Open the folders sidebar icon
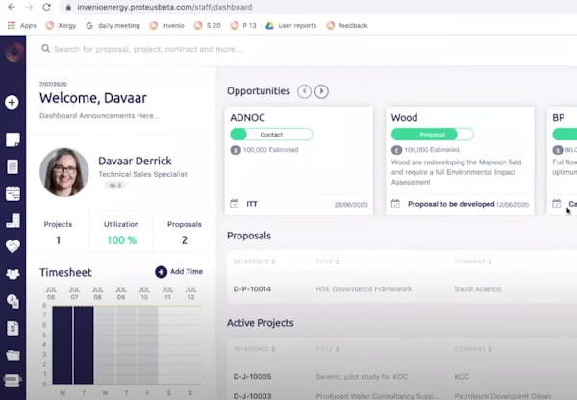 (13, 355)
